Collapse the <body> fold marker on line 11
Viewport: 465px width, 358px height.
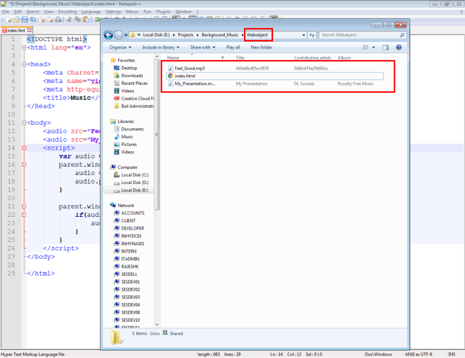pyautogui.click(x=24, y=123)
